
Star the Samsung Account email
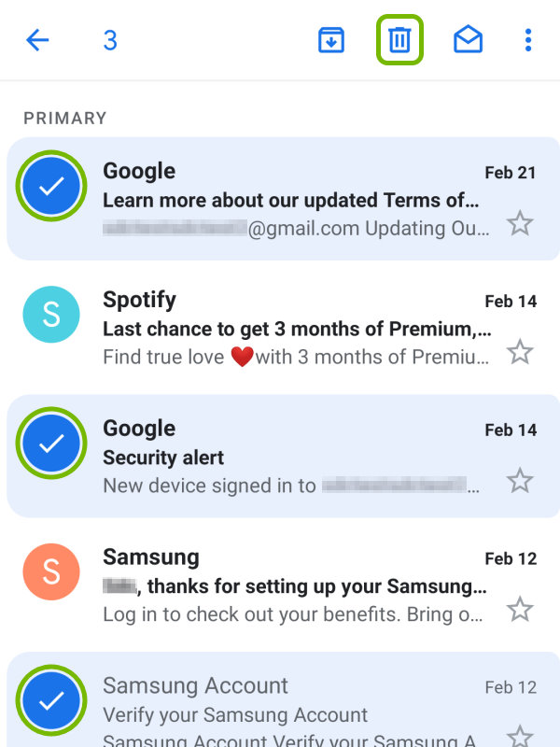(520, 737)
